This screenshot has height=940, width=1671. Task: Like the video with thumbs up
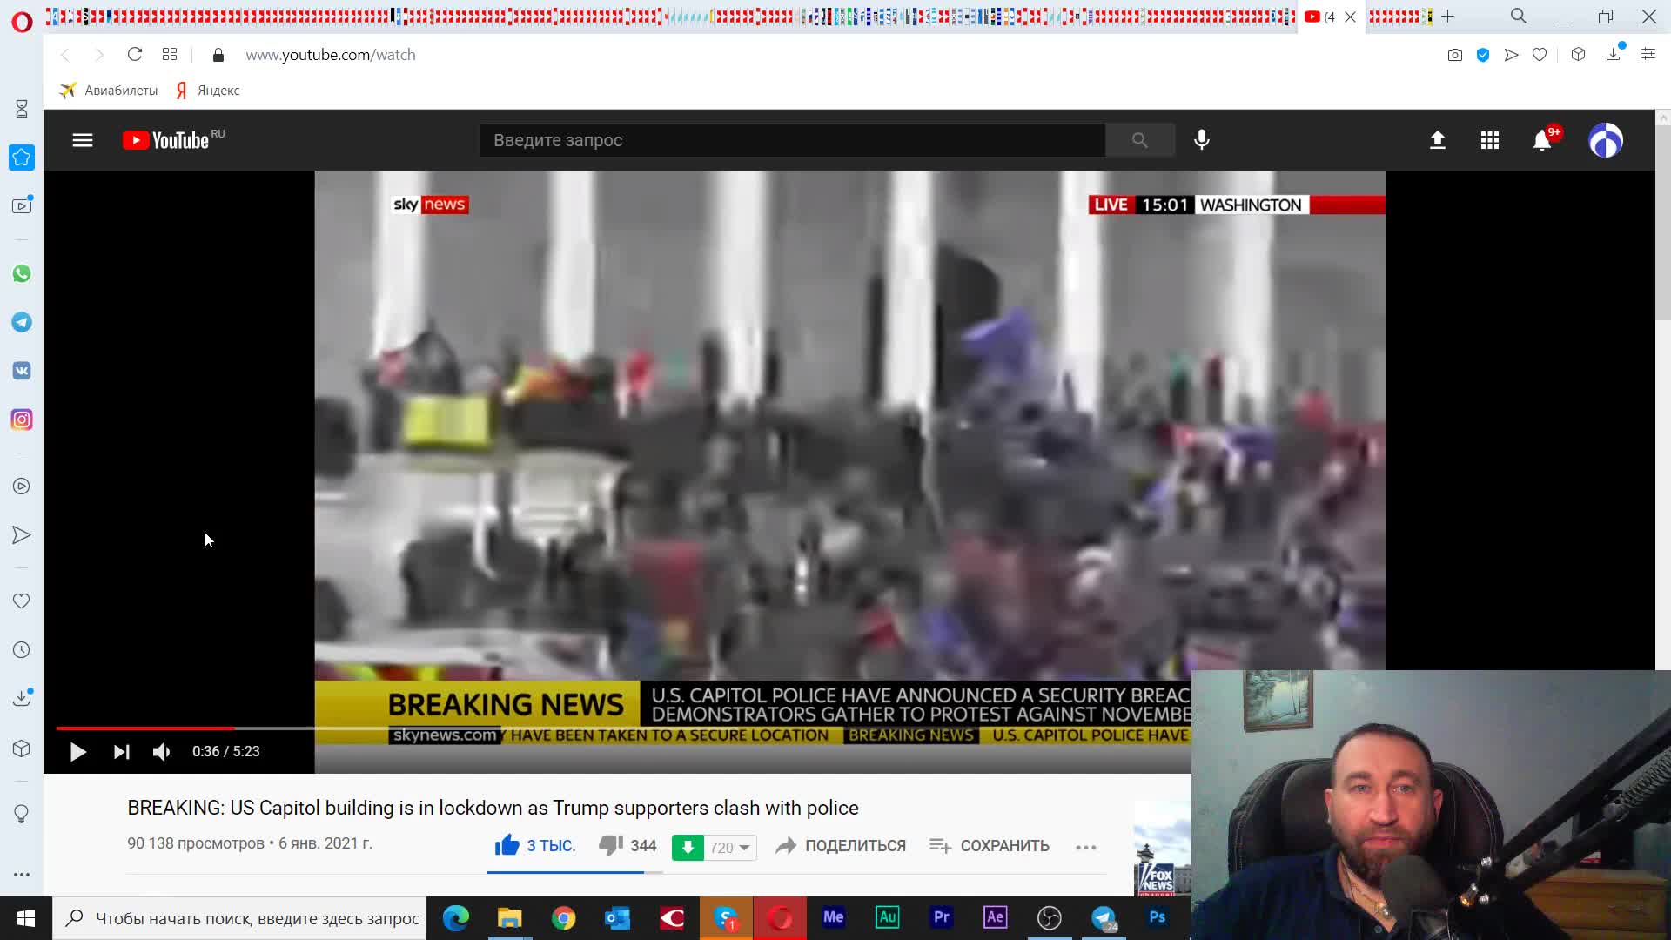point(507,845)
